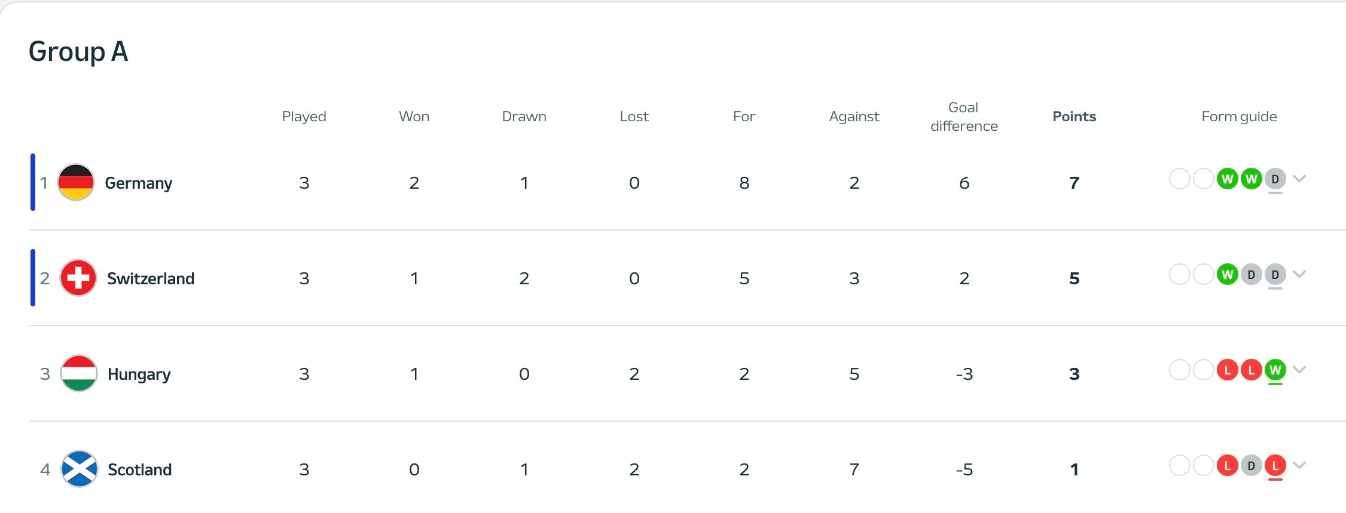The height and width of the screenshot is (513, 1346).
Task: Open the Switzerland team link
Action: (151, 278)
